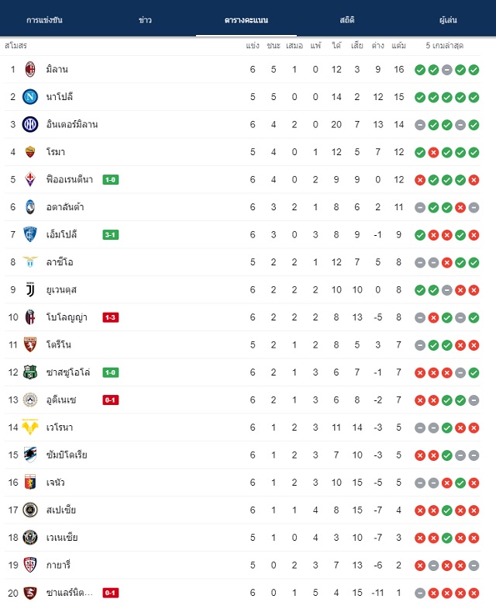Click Fiorentina's green 1-0 score badge
This screenshot has height=616, width=496.
111,180
